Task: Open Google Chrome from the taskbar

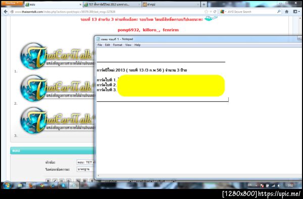Action: tap(42, 185)
